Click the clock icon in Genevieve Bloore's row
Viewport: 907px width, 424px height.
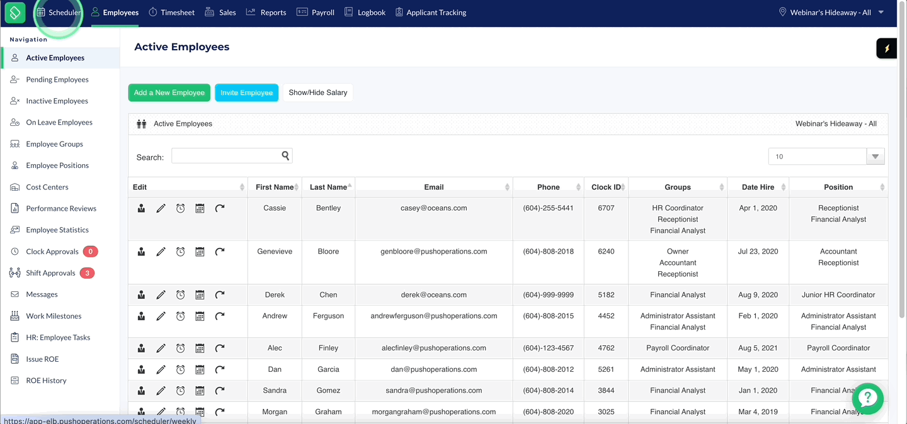[x=180, y=252]
